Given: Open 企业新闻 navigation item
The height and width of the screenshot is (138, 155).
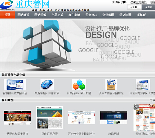Looking at the screenshot, I should pyautogui.click(x=108, y=15).
